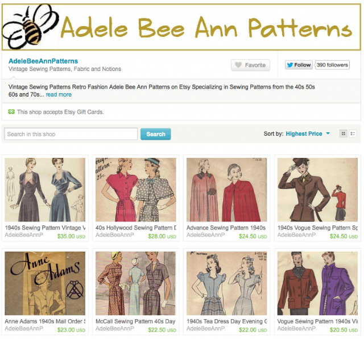Click the blue Search button
The height and width of the screenshot is (339, 364).
click(155, 134)
